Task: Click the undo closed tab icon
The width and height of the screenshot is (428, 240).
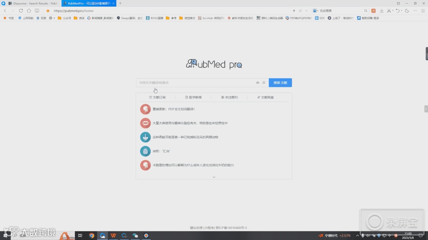Action: click(x=398, y=11)
